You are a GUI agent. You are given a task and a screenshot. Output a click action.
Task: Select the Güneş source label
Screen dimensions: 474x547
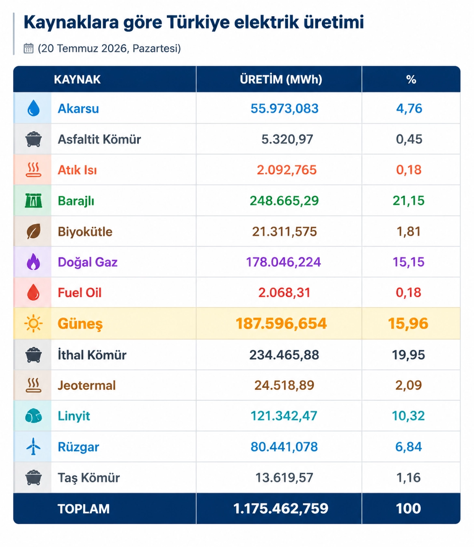(x=80, y=324)
